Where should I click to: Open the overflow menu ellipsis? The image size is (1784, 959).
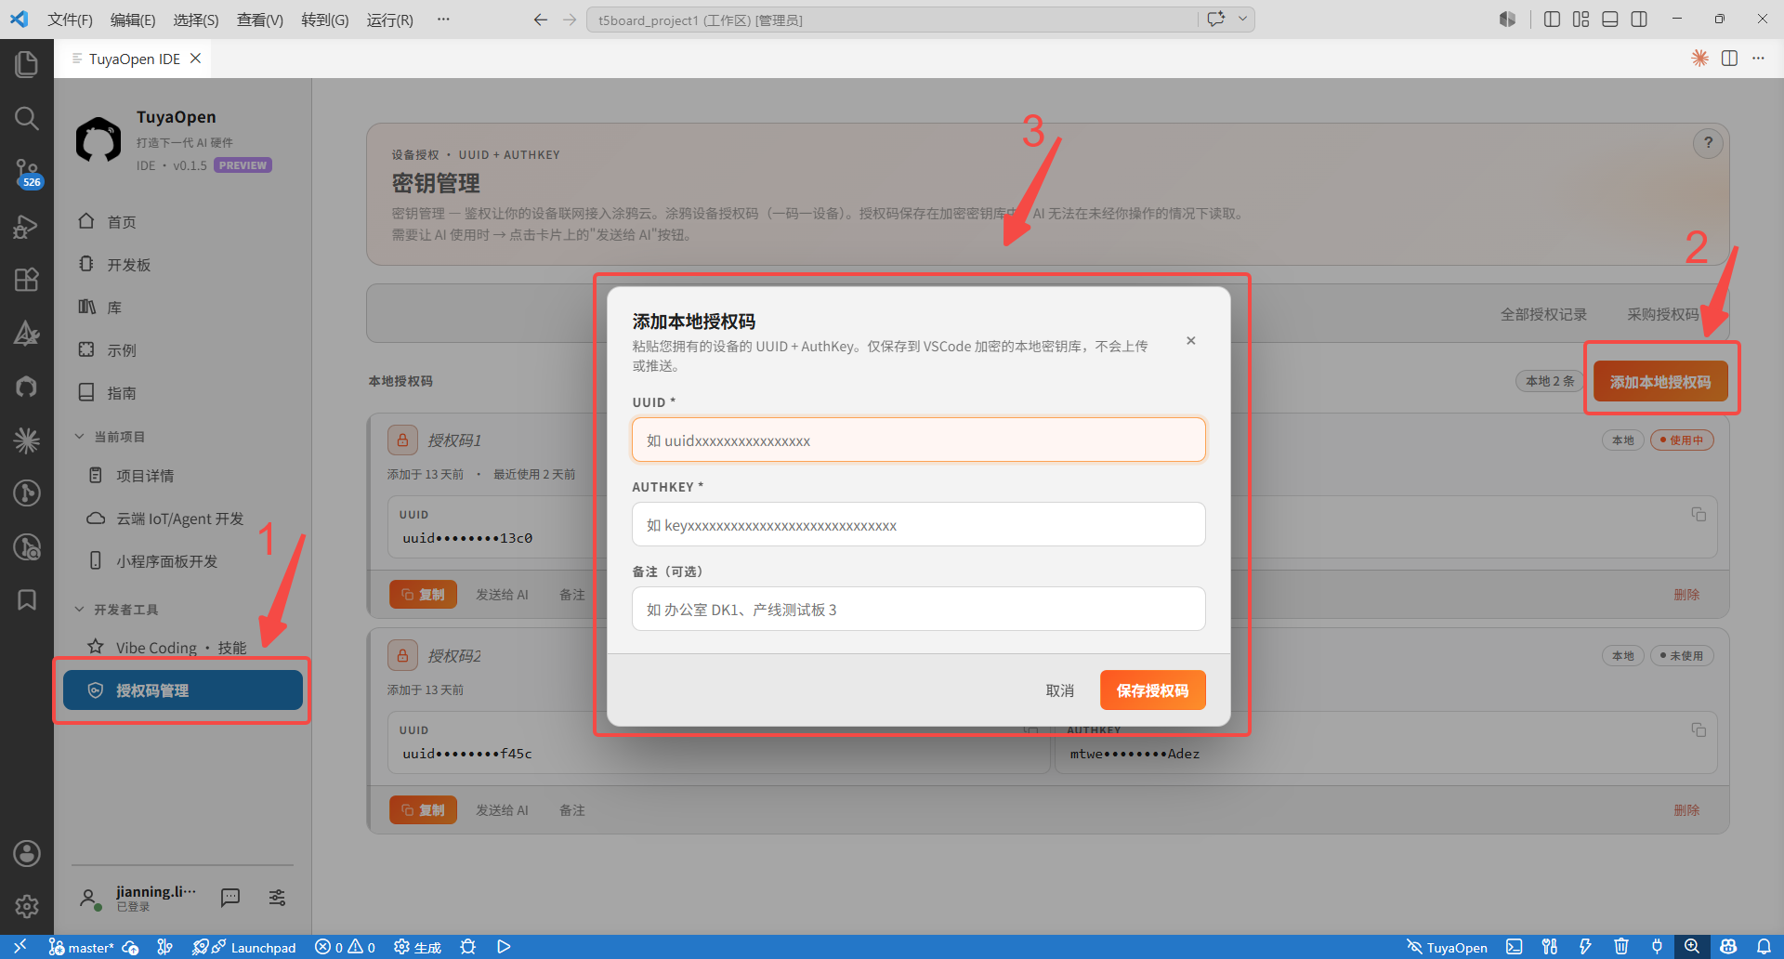point(443,20)
